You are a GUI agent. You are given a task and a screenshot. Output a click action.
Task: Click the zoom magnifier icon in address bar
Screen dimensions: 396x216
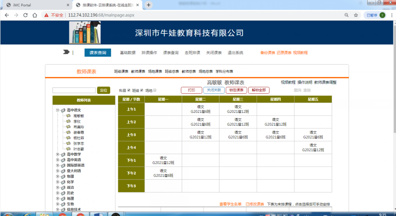coord(346,15)
